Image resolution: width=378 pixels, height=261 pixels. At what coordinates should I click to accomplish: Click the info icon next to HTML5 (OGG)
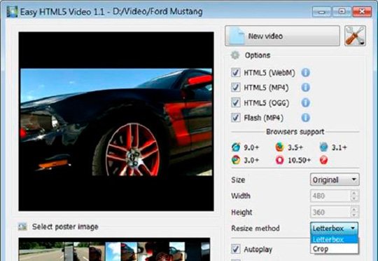click(x=305, y=102)
